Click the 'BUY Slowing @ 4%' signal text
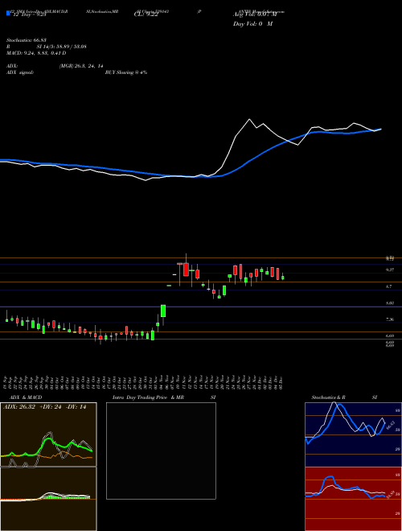Screen dimensions: 402x531 pyautogui.click(x=126, y=72)
